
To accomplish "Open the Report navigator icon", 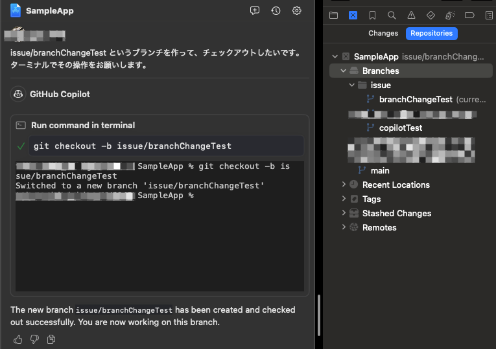I will pyautogui.click(x=489, y=15).
